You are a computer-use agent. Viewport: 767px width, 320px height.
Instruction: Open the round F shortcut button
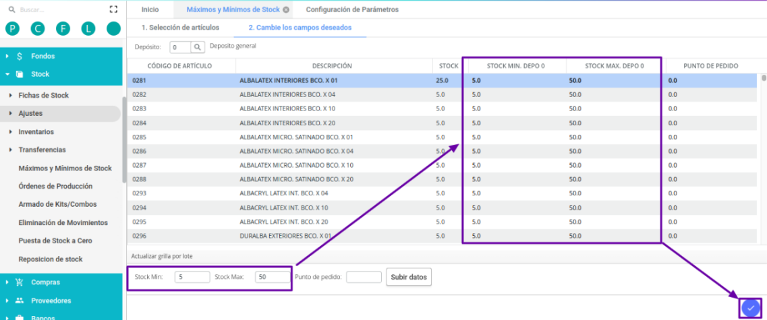click(x=63, y=29)
